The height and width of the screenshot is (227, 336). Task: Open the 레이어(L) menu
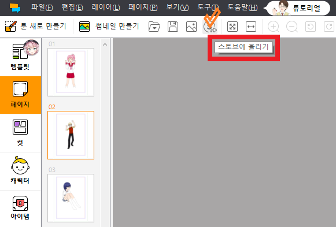[106, 8]
